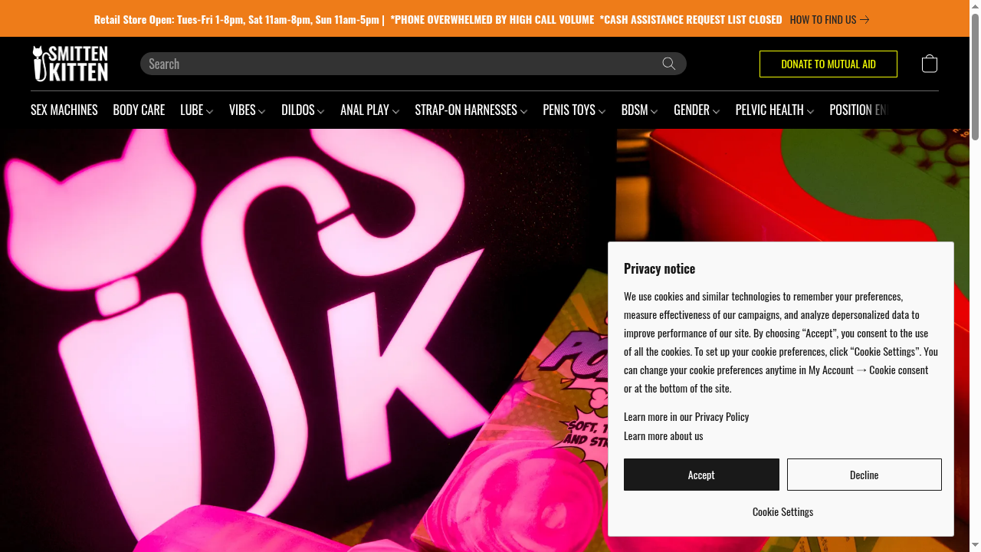Open the Sex Machines menu item
981x552 pixels.
click(x=64, y=110)
